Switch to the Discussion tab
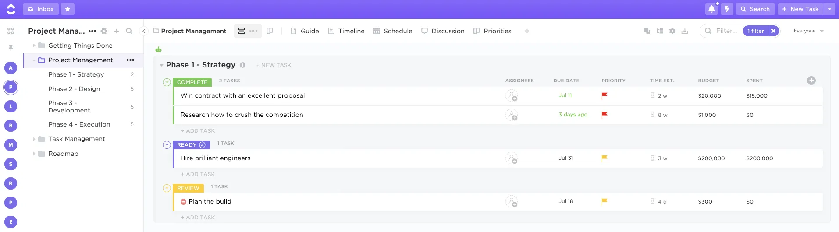Screen dimensions: 839x232 pyautogui.click(x=443, y=31)
